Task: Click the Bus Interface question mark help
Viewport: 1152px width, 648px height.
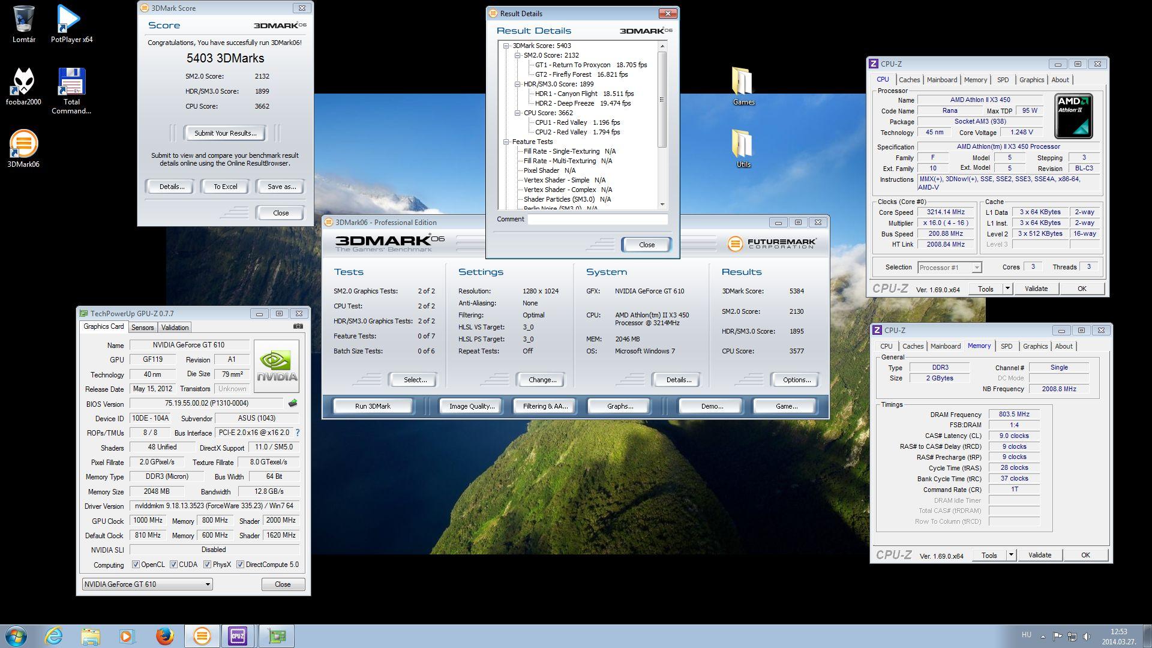Action: (298, 433)
